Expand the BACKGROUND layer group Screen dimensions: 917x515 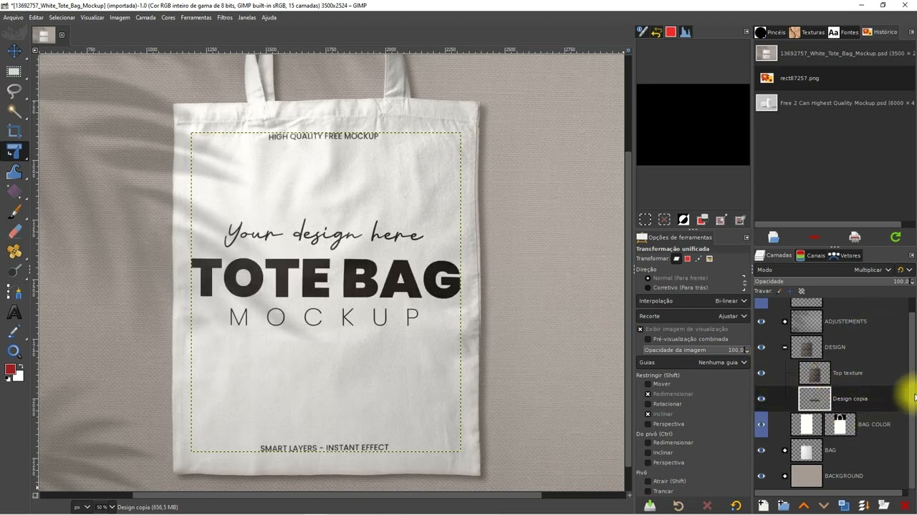784,476
